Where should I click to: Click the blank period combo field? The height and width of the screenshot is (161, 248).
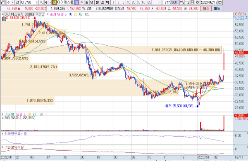click(x=155, y=2)
